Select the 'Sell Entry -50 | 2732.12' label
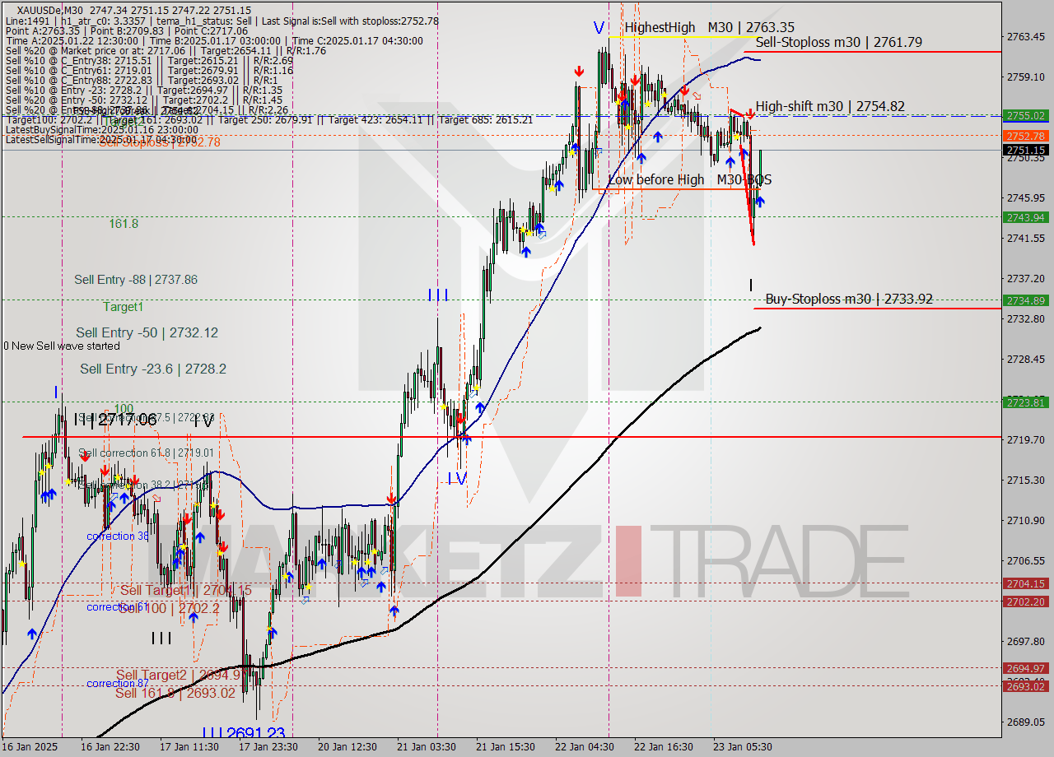The image size is (1054, 757). 147,332
